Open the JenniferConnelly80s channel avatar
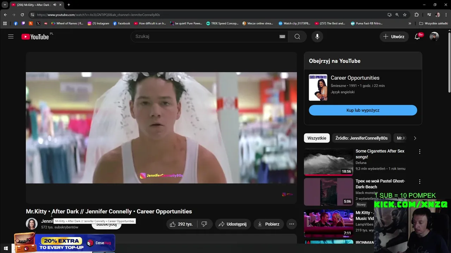 (x=32, y=224)
